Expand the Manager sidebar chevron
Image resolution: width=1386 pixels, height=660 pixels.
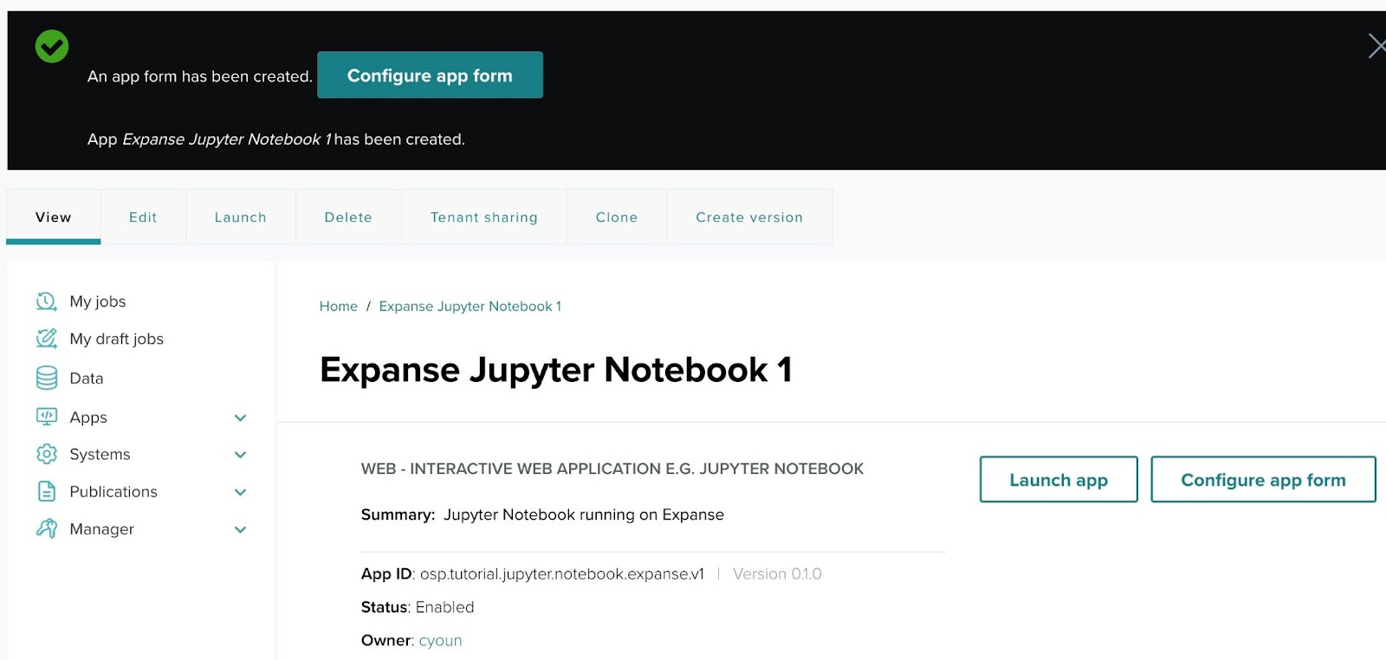241,529
